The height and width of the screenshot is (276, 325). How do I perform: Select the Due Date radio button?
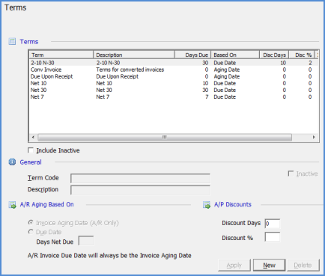click(x=31, y=232)
